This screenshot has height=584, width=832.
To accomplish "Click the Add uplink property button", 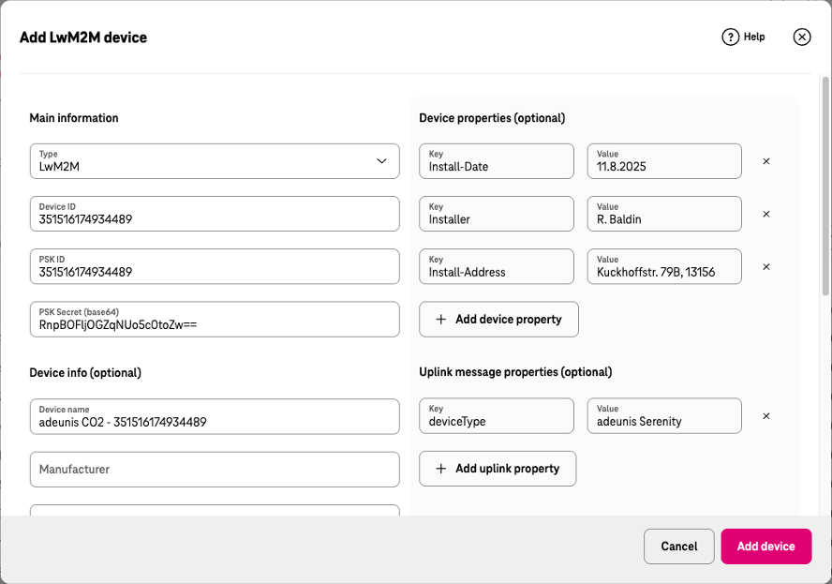I will pyautogui.click(x=498, y=468).
